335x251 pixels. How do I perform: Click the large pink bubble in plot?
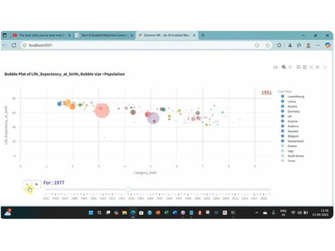[x=102, y=110]
